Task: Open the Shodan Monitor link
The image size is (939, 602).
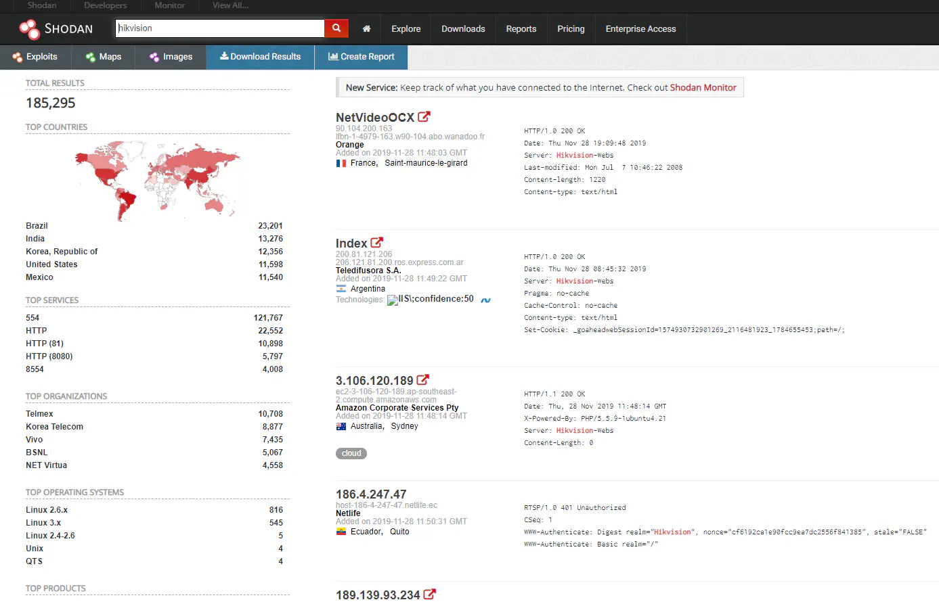Action: click(703, 87)
